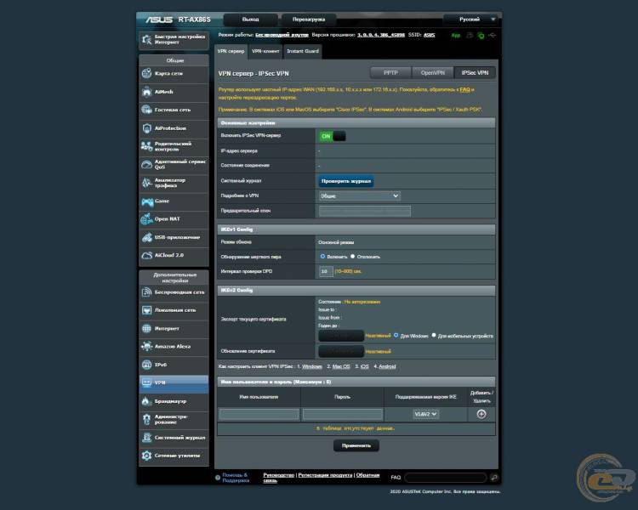The width and height of the screenshot is (638, 510).
Task: Open IPv6 settings icon
Action: 146,365
